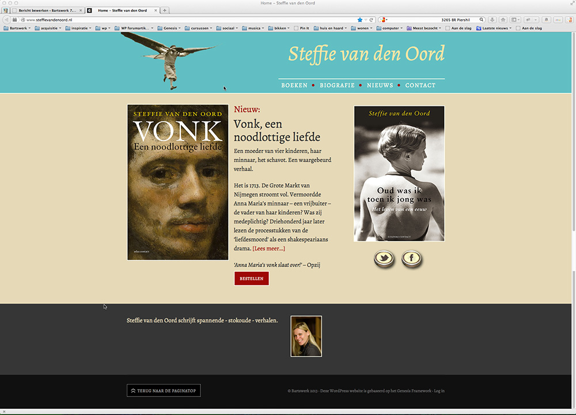Go back with the back arrow button
The image size is (576, 415).
coord(6,20)
